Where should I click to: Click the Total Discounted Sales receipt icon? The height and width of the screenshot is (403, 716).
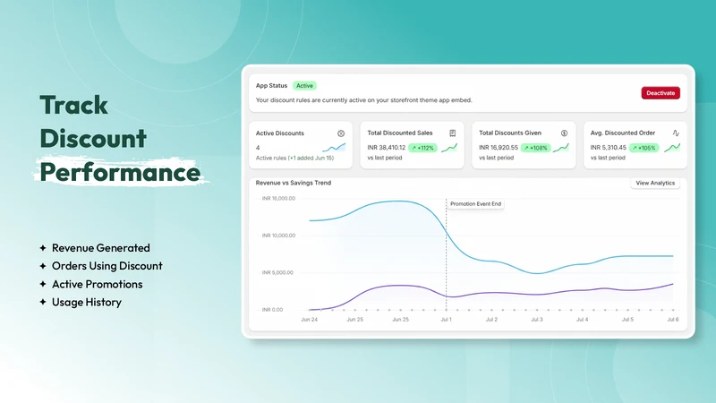(452, 133)
